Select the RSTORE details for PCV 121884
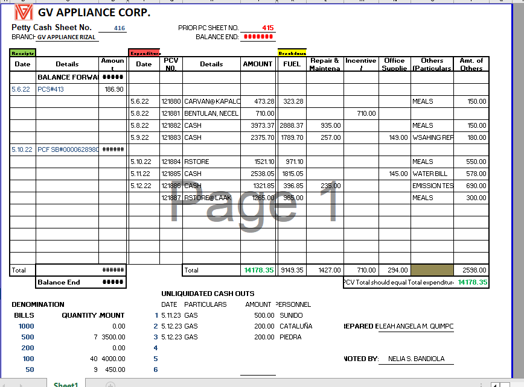 pyautogui.click(x=211, y=162)
